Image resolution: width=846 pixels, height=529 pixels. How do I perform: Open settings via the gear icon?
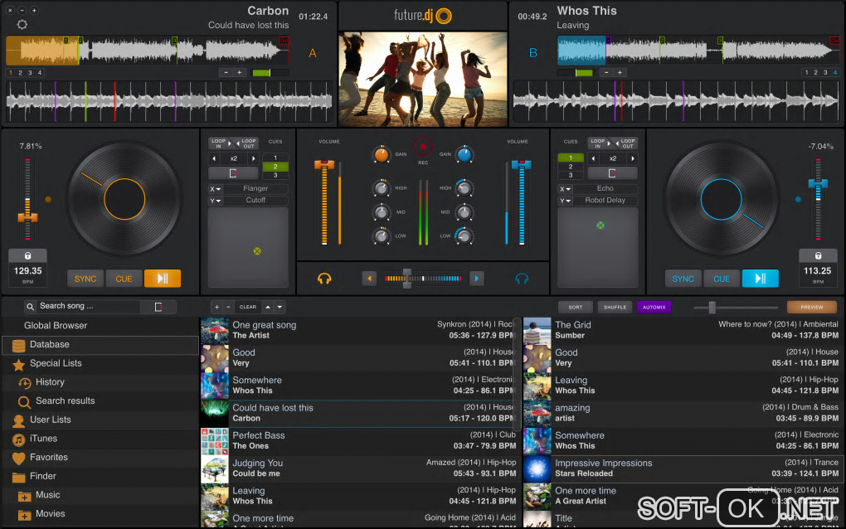22,24
